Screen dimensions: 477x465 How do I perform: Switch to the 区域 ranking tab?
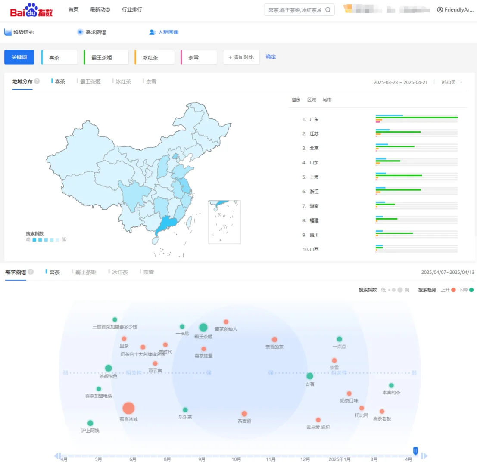pos(312,100)
